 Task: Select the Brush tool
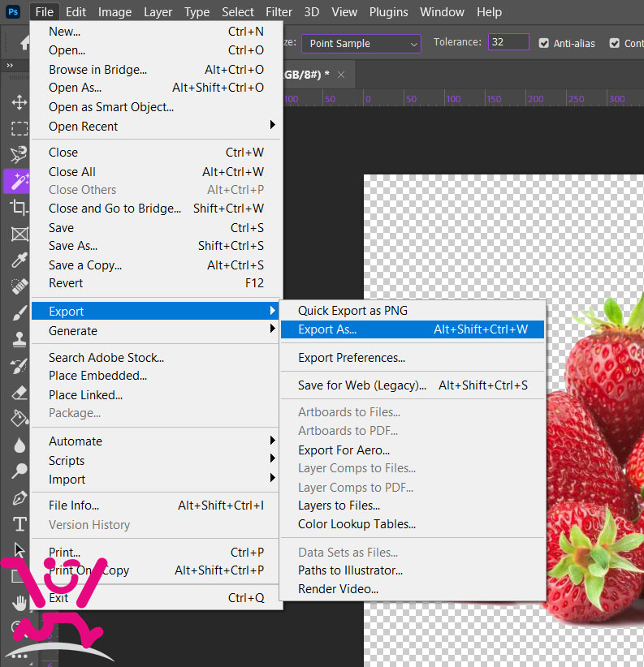[19, 313]
